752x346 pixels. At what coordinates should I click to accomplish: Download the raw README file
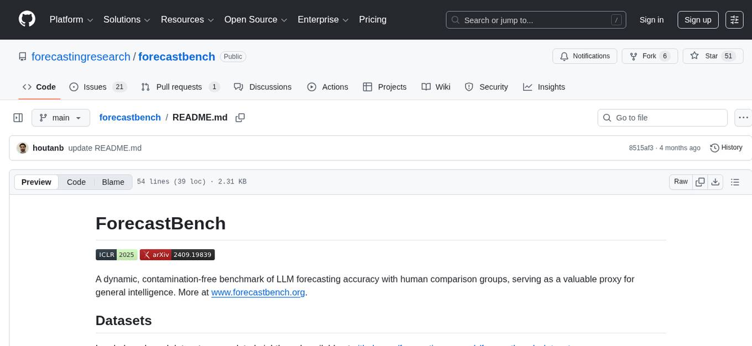[716, 181]
